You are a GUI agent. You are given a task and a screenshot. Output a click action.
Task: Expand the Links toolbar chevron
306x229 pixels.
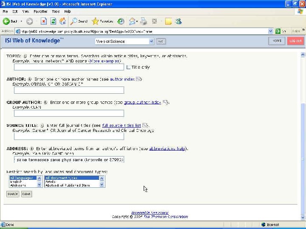point(303,30)
